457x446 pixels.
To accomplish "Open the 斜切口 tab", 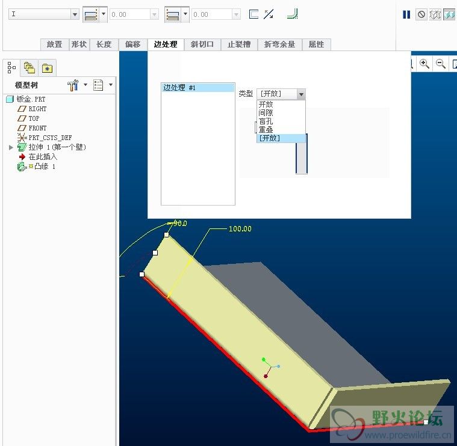I will point(202,44).
